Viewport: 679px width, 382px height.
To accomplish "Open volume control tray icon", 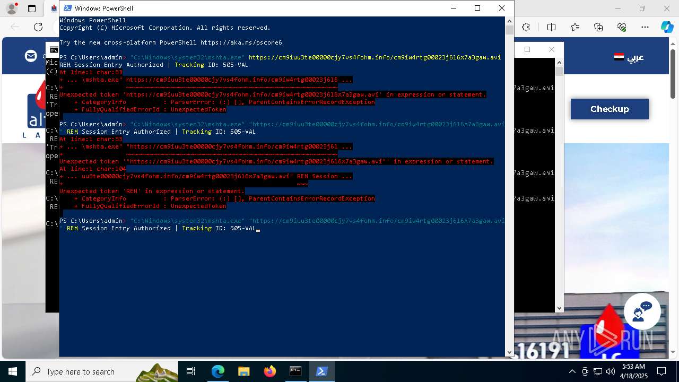I will [x=610, y=371].
